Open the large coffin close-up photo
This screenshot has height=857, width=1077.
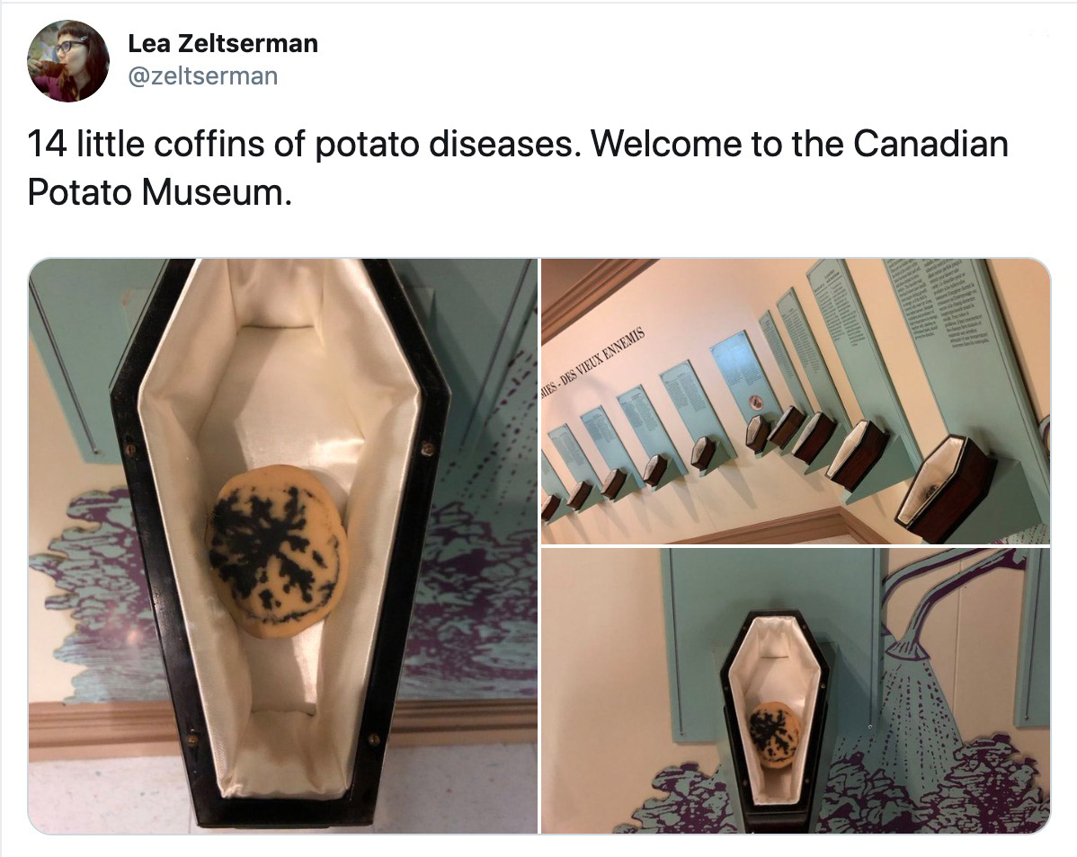282,546
